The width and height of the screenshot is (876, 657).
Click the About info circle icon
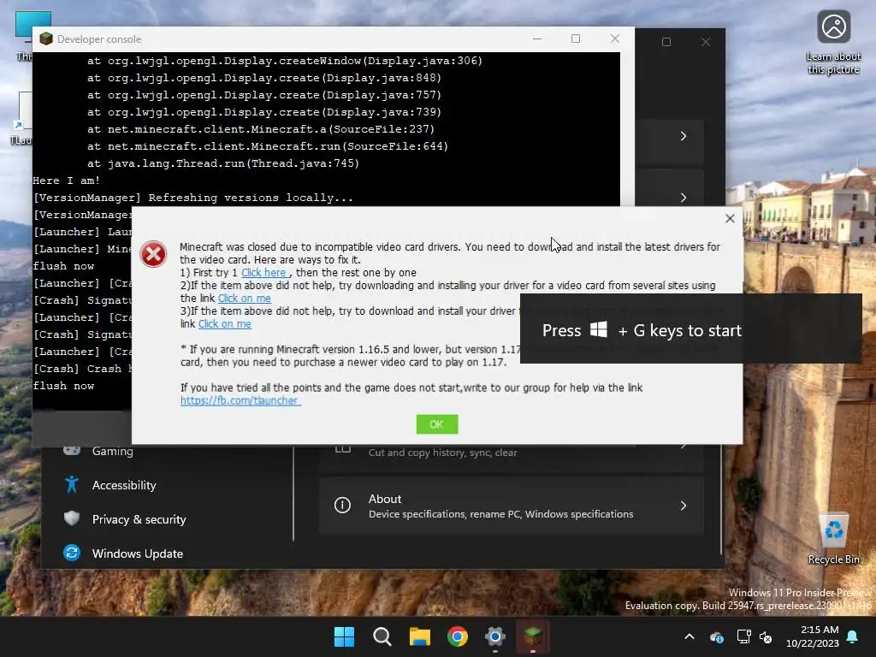[x=342, y=505]
